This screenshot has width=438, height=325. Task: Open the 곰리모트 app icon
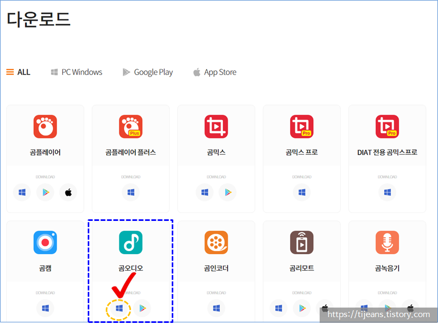point(302,243)
